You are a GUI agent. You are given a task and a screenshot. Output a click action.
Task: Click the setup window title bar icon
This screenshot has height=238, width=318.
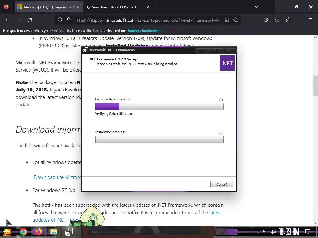click(85, 50)
